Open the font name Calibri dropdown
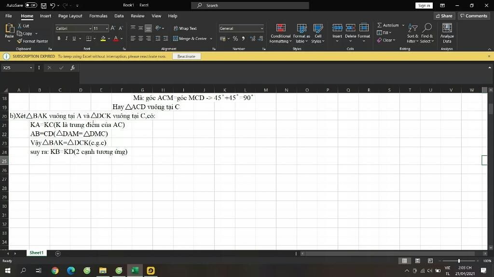This screenshot has width=494, height=277. (90, 28)
